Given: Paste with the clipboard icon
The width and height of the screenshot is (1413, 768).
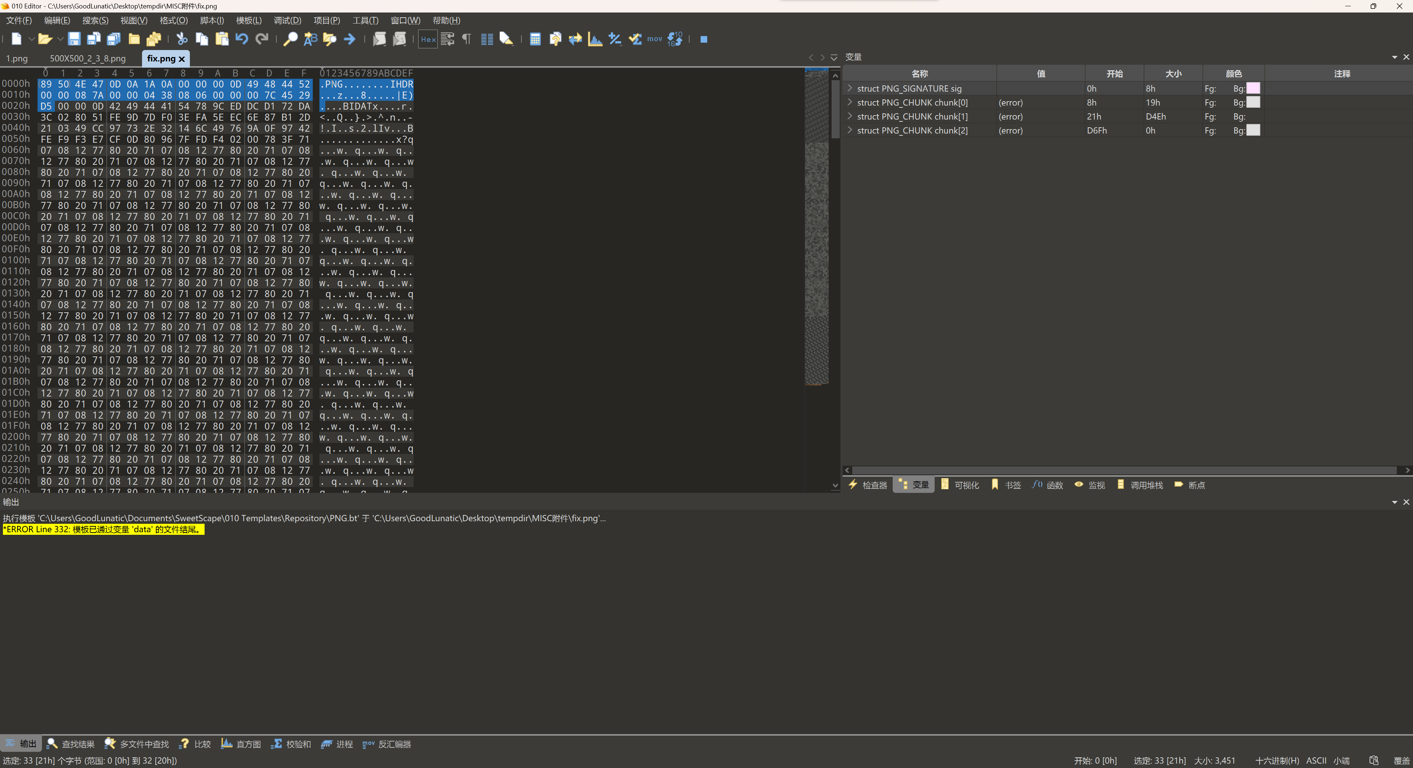Looking at the screenshot, I should 222,39.
